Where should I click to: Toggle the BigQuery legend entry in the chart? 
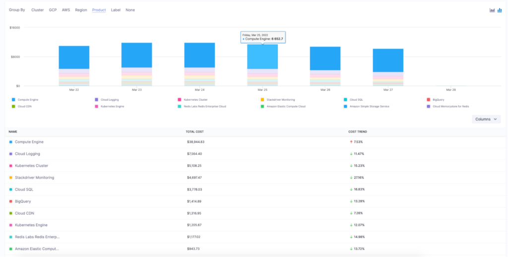436,100
